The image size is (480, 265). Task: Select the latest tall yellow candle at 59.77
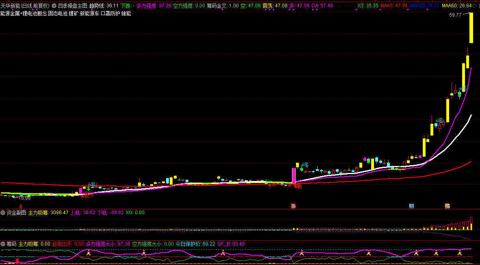pyautogui.click(x=471, y=28)
